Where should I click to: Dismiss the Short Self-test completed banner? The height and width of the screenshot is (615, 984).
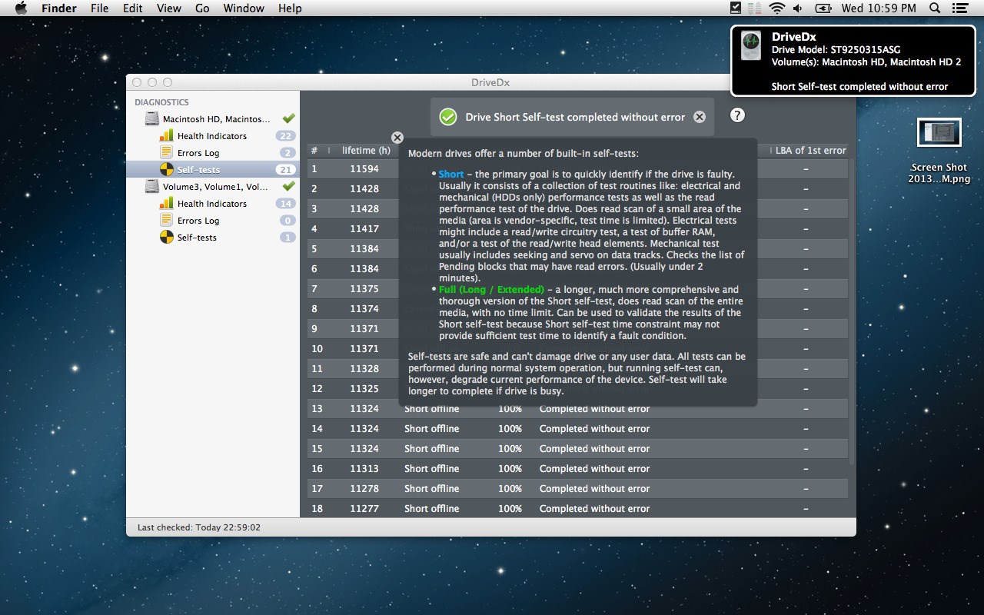pyautogui.click(x=700, y=117)
